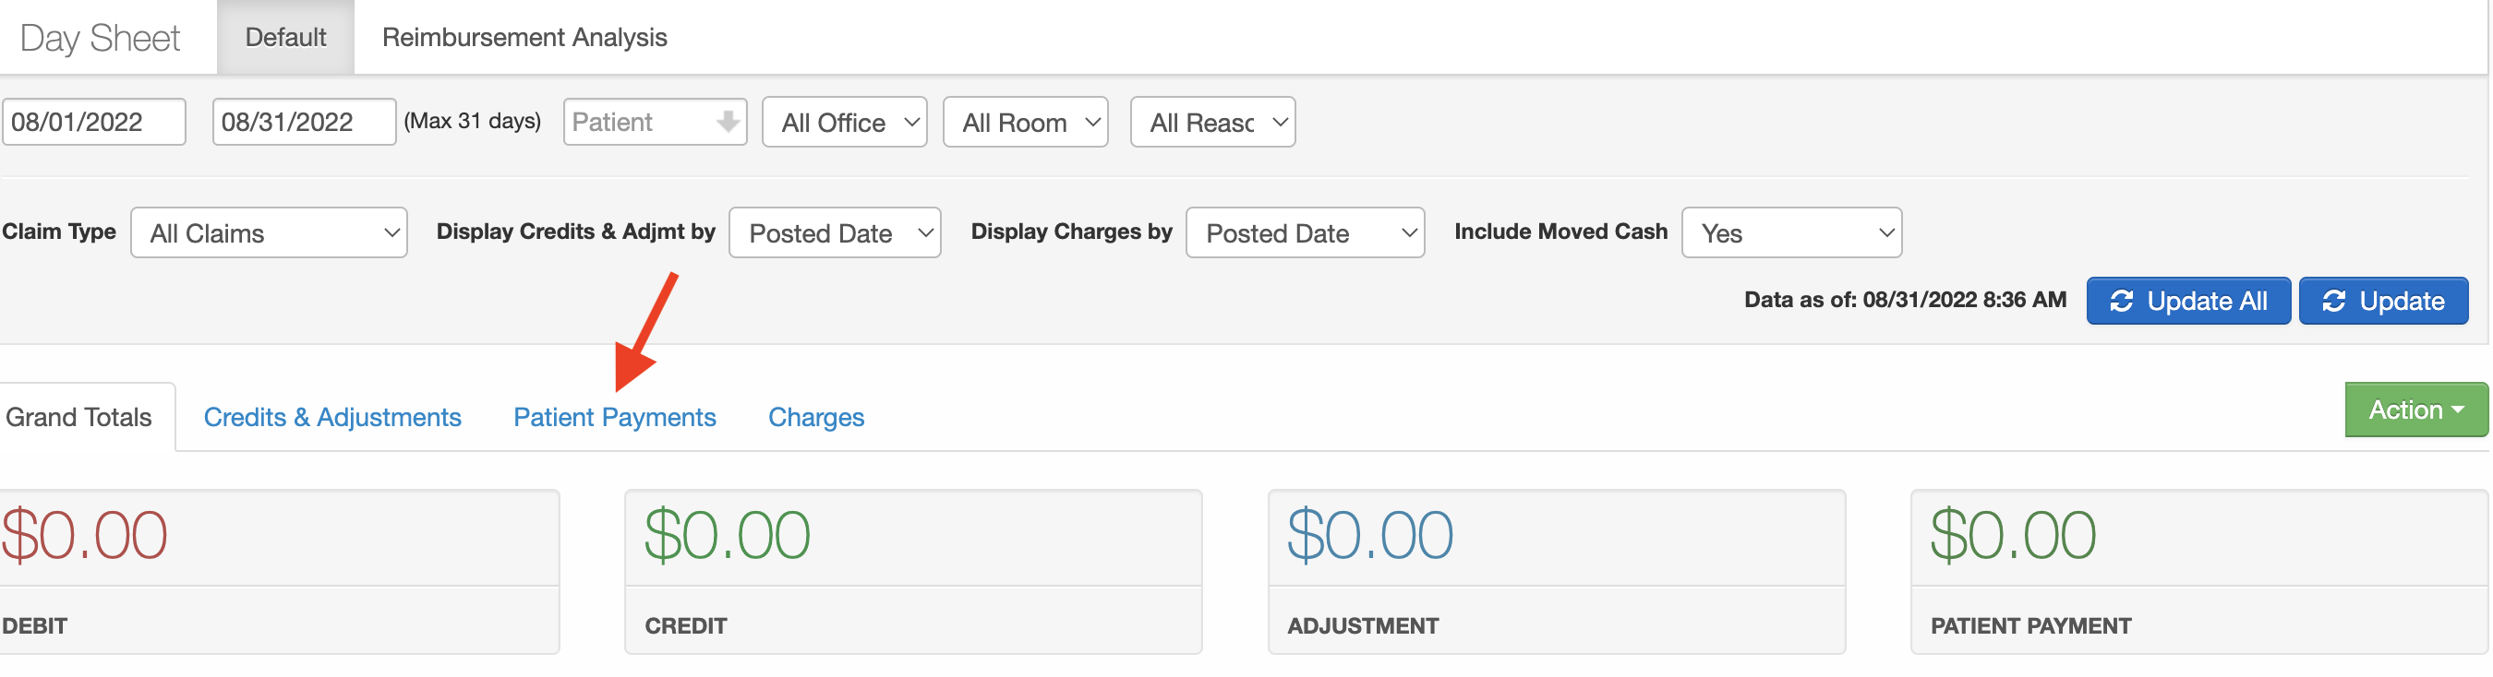Open the green Action dropdown button
Image resolution: width=2493 pixels, height=677 pixels.
[x=2416, y=410]
